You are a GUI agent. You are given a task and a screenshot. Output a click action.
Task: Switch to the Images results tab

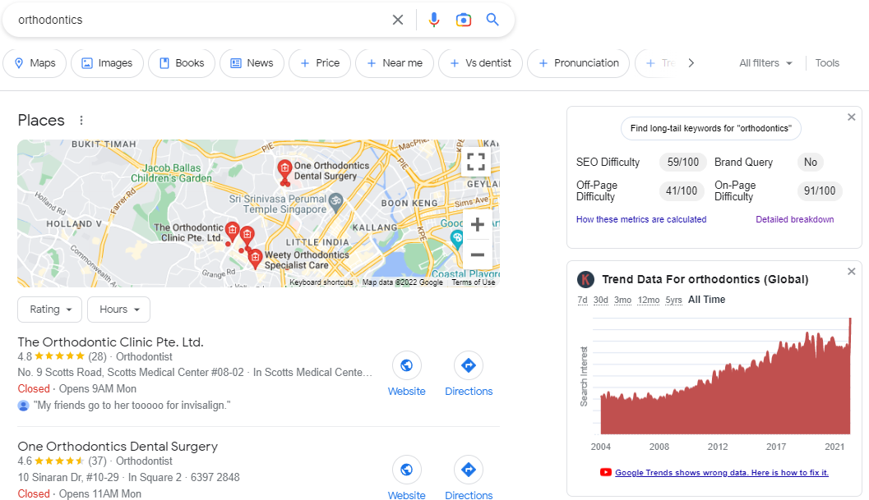(x=107, y=63)
